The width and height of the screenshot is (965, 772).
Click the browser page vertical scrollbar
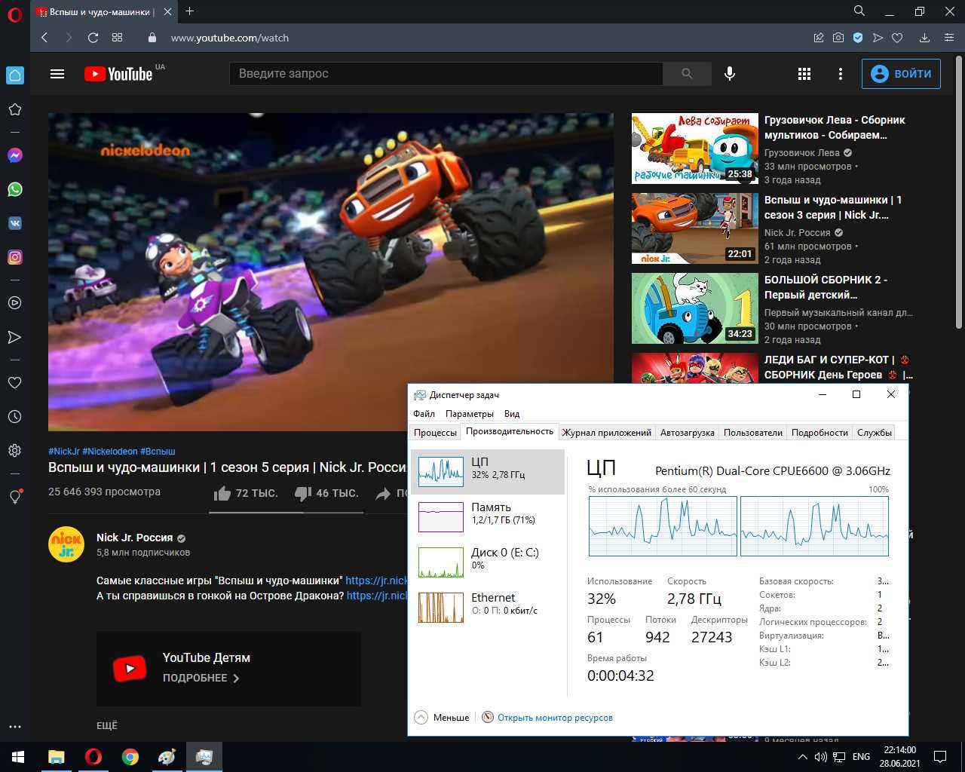tap(959, 192)
